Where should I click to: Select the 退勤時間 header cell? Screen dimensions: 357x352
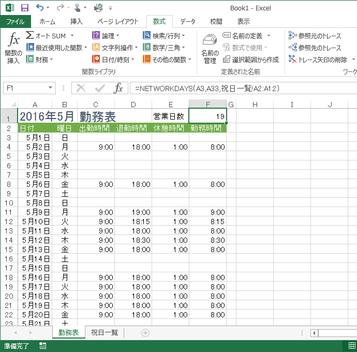pyautogui.click(x=133, y=128)
